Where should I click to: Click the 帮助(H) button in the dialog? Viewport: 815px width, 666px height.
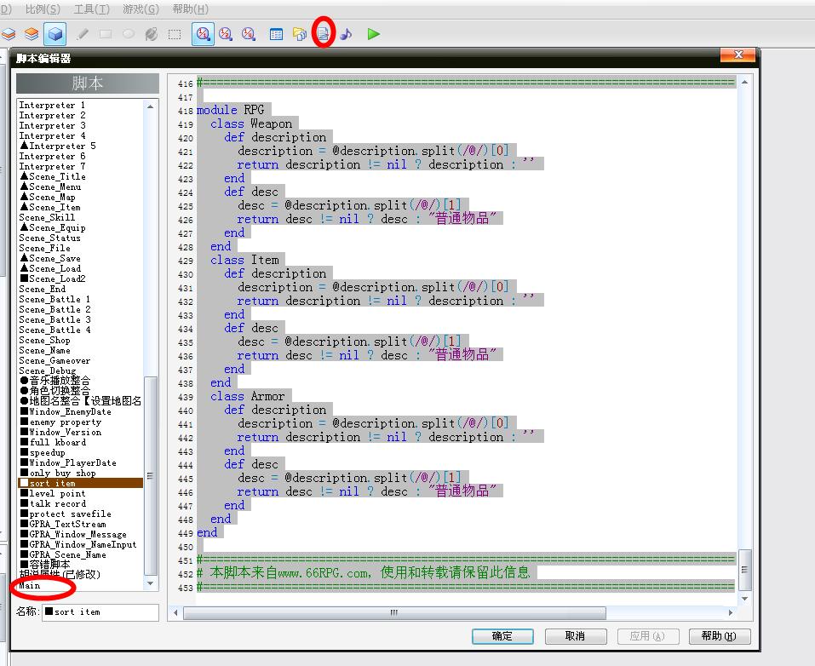(x=720, y=636)
